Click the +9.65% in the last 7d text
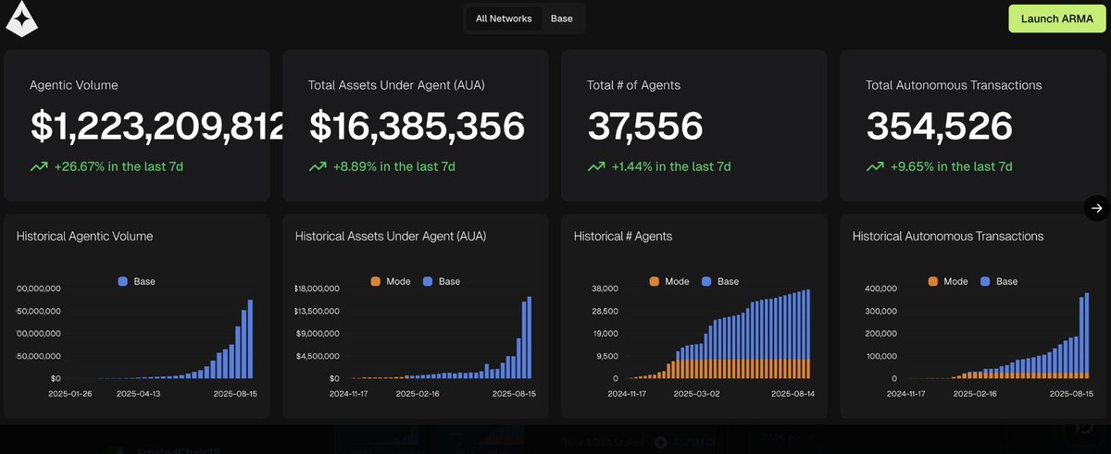 coord(951,167)
